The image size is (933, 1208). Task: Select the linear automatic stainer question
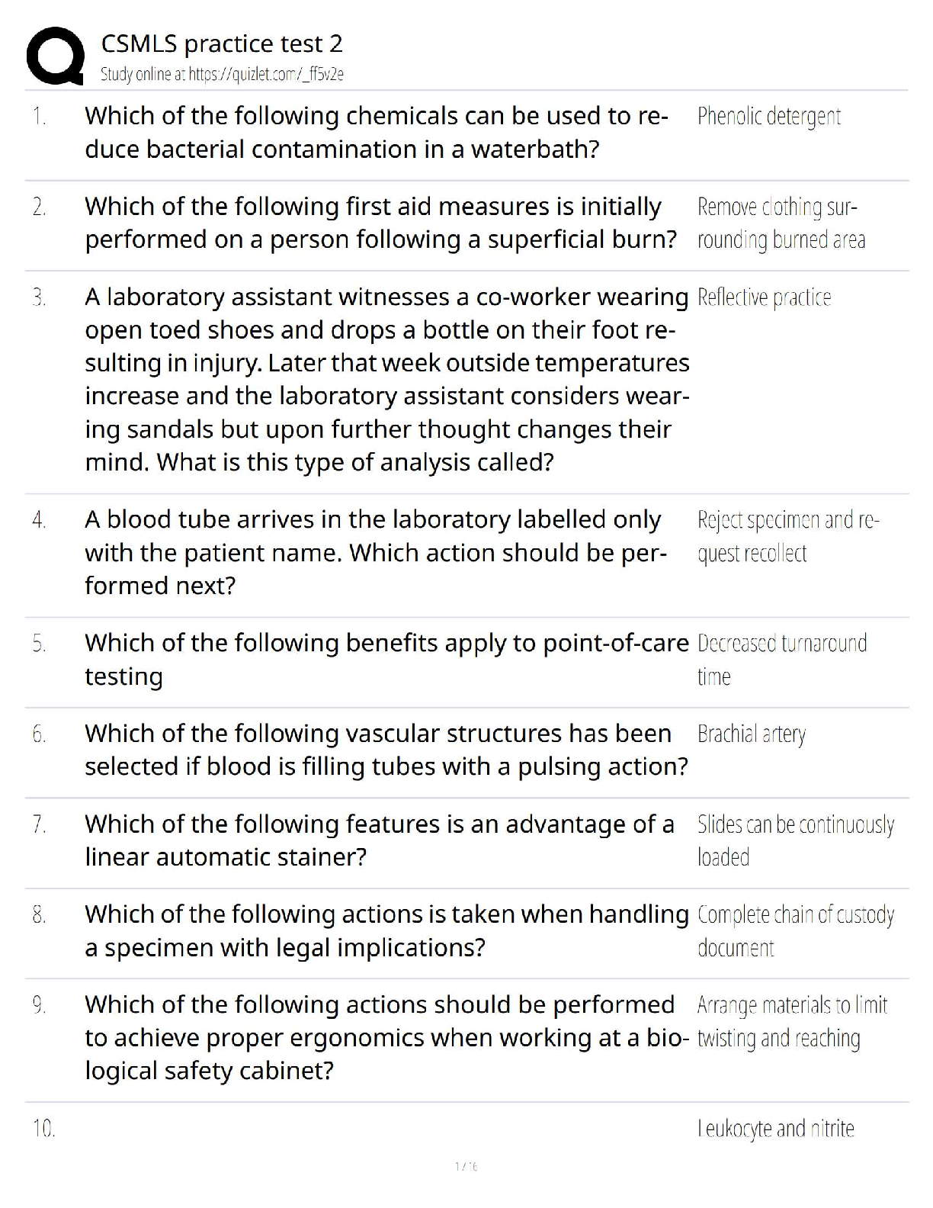click(380, 840)
